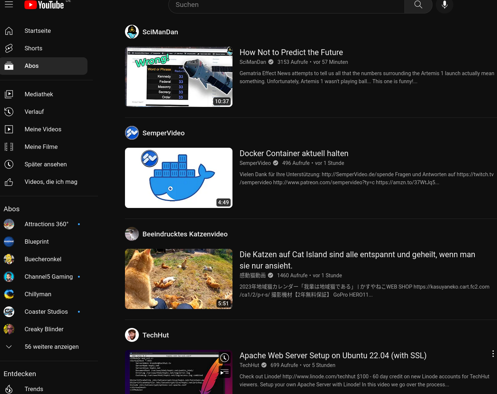Open Creaky Blinder subscription
The image size is (497, 394).
point(44,329)
